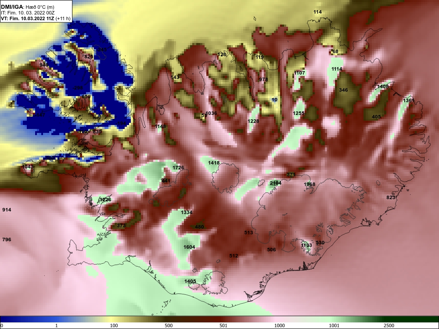Pick the Westfjords value 940
This screenshot has width=439, height=329.
click(43, 65)
